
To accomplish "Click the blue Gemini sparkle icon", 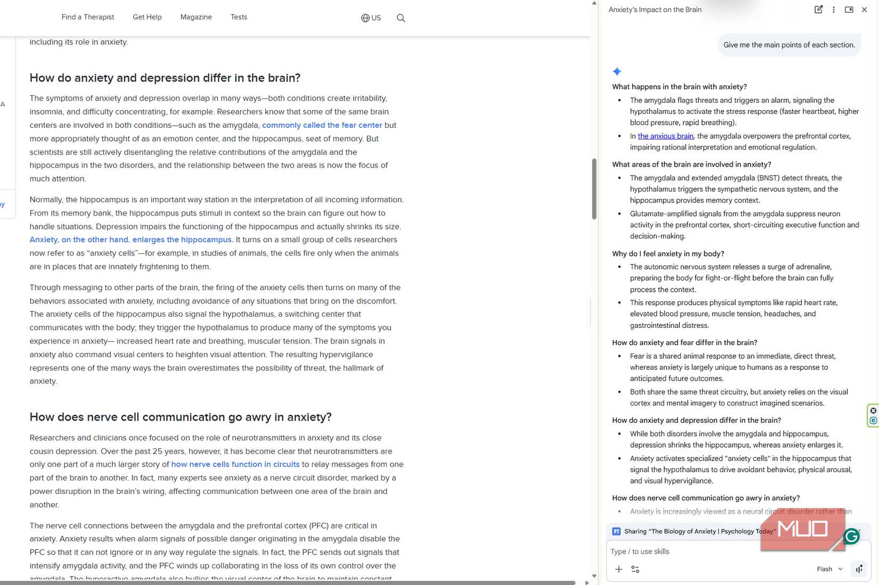I will pos(617,71).
